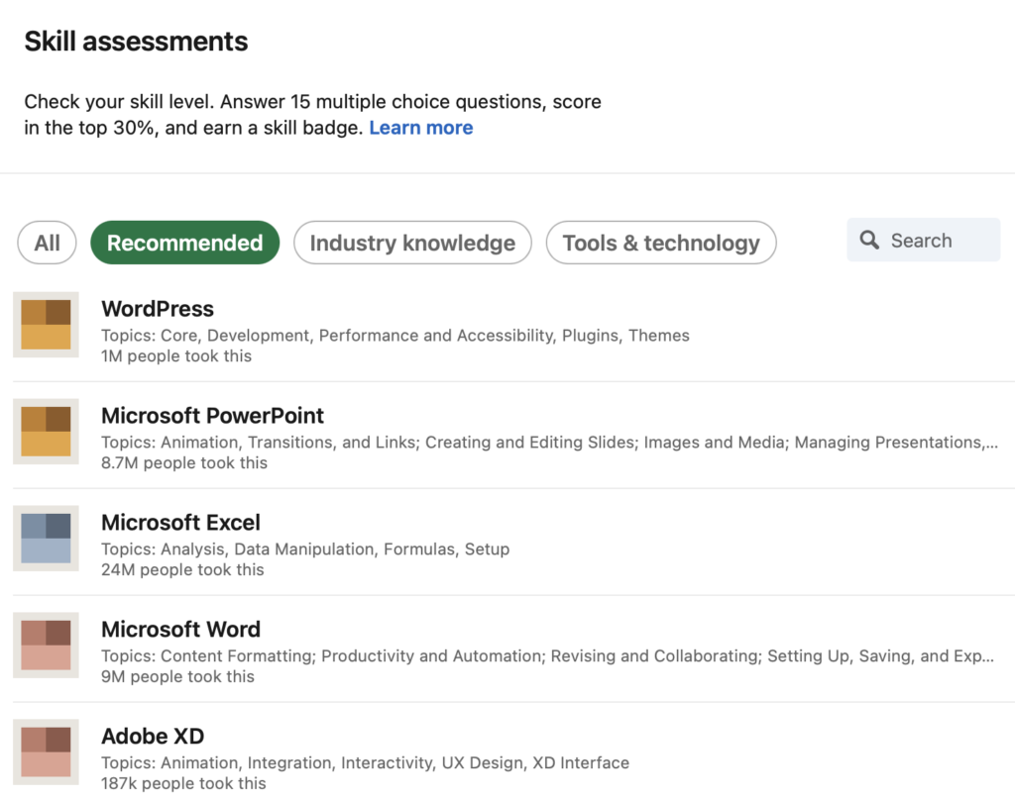This screenshot has width=1015, height=800.
Task: Click the Microsoft Word thumbnail icon
Action: point(46,646)
